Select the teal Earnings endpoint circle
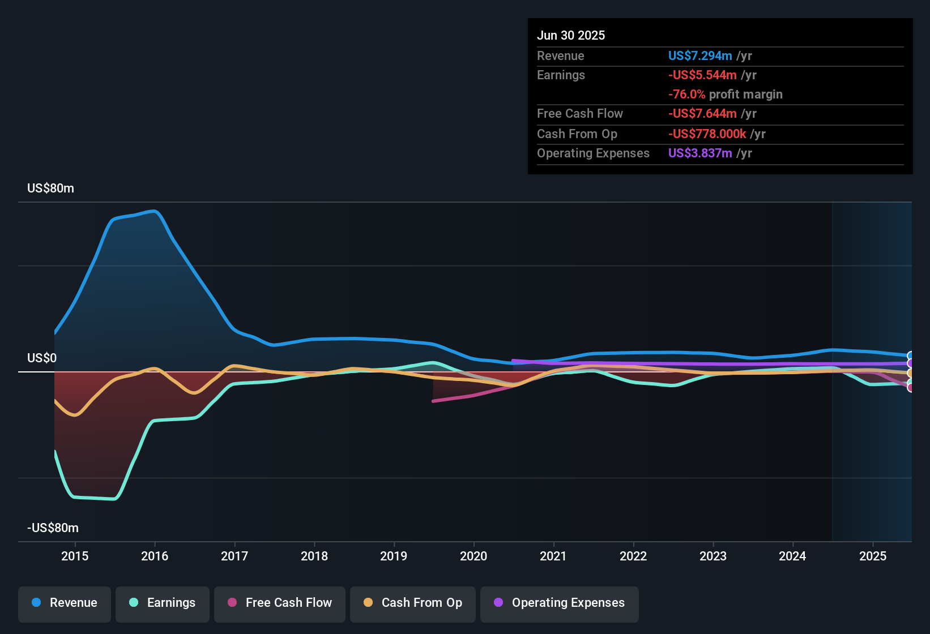The height and width of the screenshot is (634, 930). 910,382
